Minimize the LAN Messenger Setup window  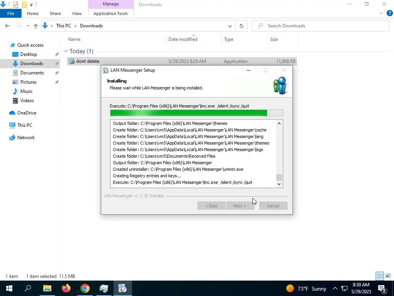pyautogui.click(x=249, y=70)
